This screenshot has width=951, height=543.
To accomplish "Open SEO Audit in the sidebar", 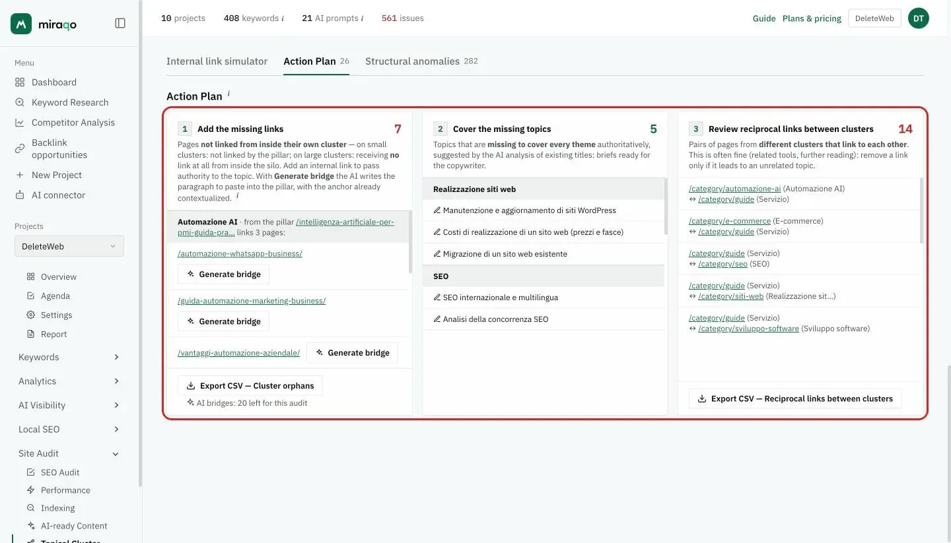I will tap(60, 472).
